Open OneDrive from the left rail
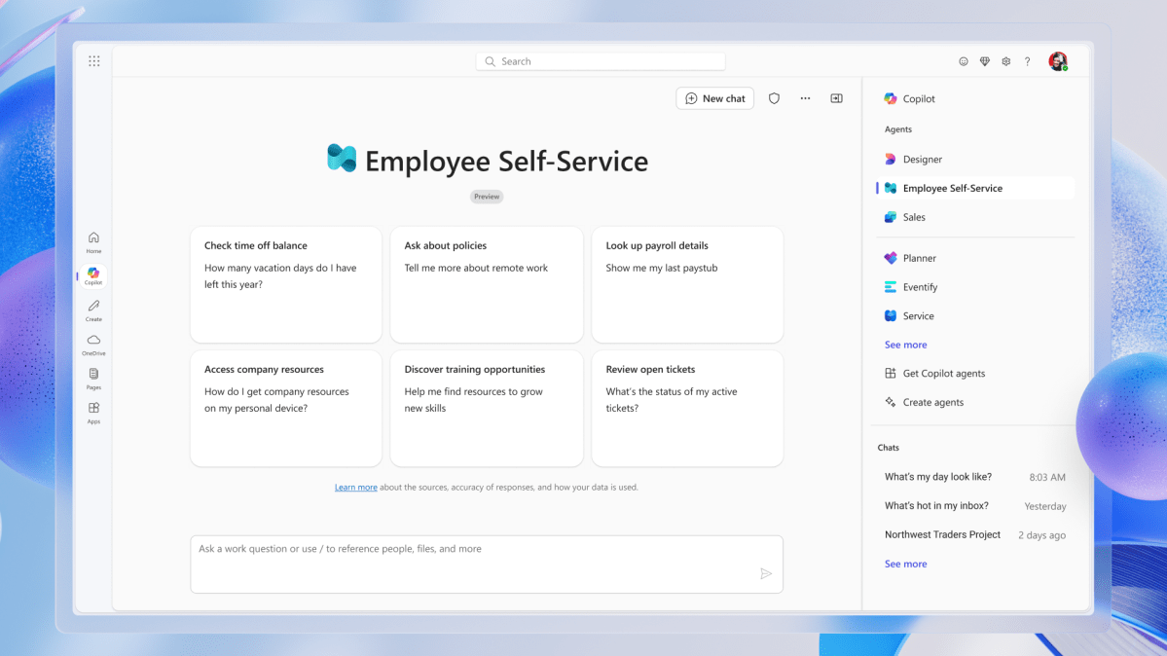Viewport: 1167px width, 656px height. click(x=93, y=344)
